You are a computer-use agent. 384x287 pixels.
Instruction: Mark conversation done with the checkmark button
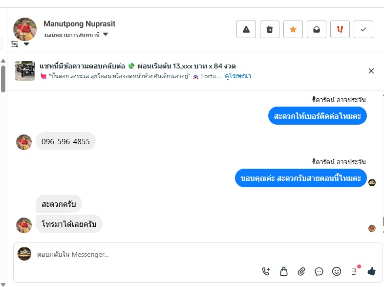363,29
